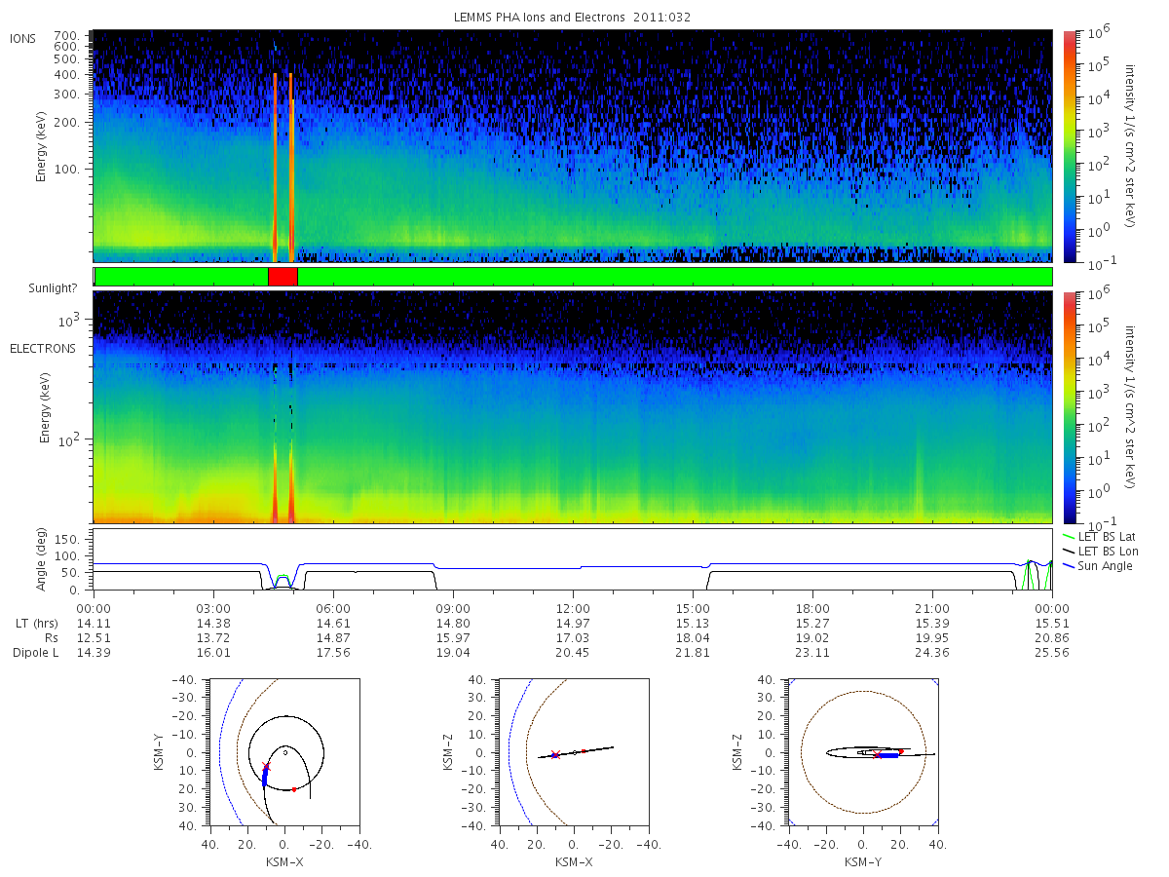This screenshot has height=877, width=1169.
Task: Click the Dipole L value 16.01
Action: [x=213, y=652]
